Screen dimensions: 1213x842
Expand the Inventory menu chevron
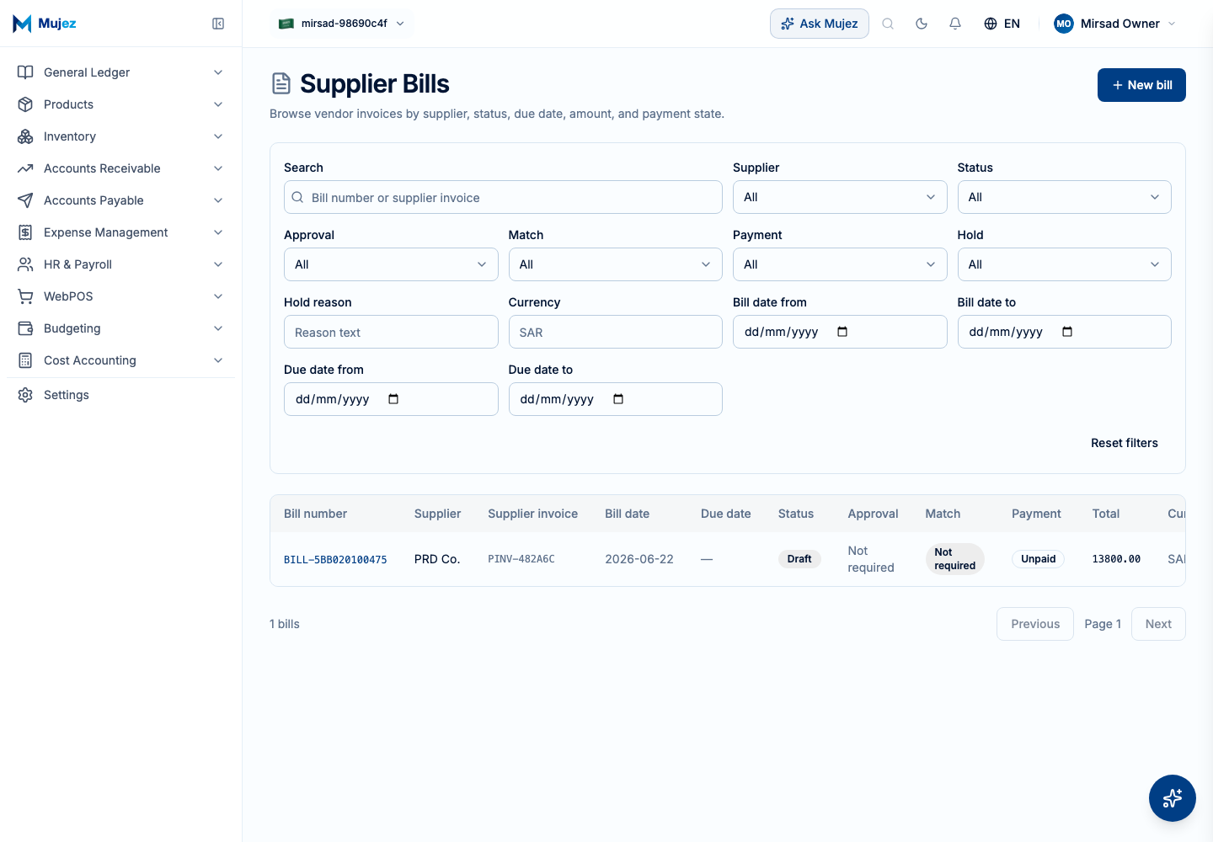pyautogui.click(x=218, y=136)
